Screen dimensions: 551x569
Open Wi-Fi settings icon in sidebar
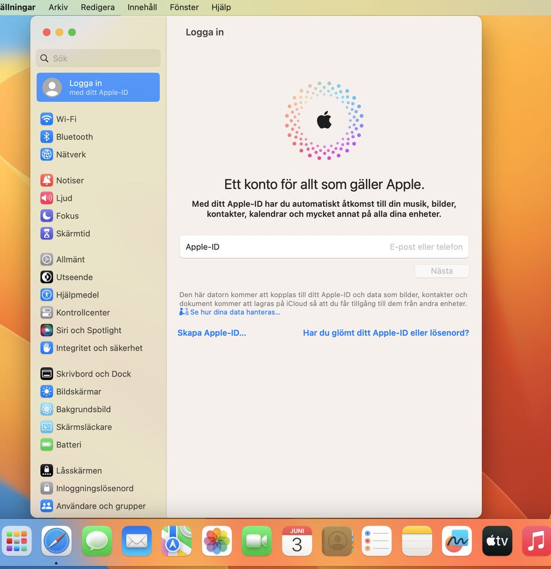click(46, 119)
